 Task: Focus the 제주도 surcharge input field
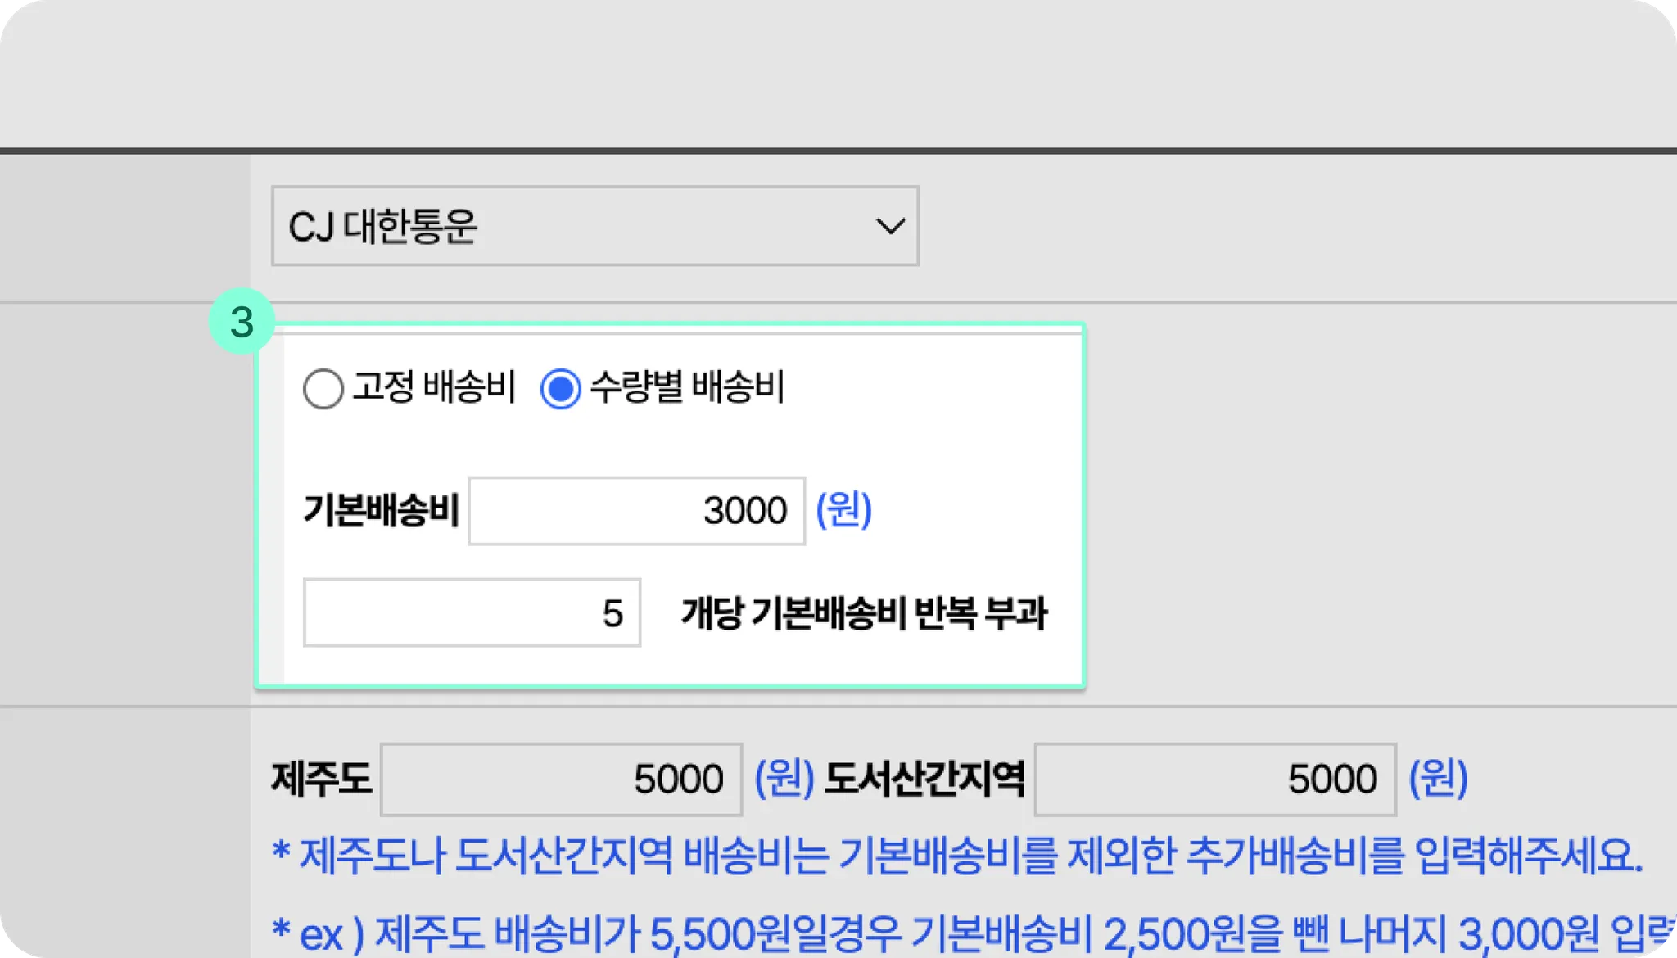click(x=561, y=779)
